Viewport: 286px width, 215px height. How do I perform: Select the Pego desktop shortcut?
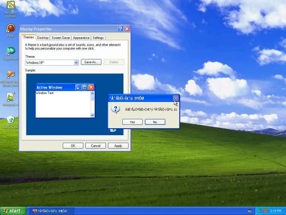11,31
